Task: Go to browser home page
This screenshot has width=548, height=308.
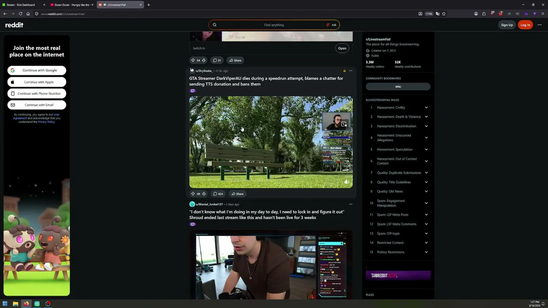Action: click(x=28, y=14)
